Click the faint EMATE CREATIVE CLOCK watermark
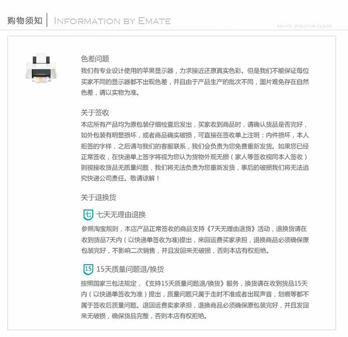Screen dimensions: 348x337 [304, 26]
